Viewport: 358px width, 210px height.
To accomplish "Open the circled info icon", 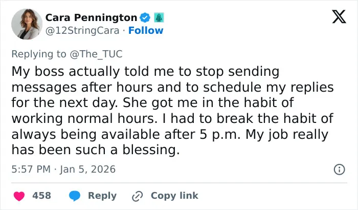I will pos(339,170).
